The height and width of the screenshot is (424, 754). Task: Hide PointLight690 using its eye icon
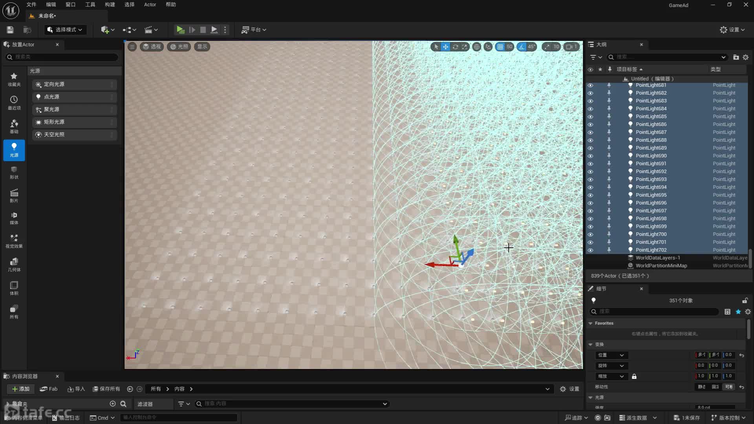[591, 156]
